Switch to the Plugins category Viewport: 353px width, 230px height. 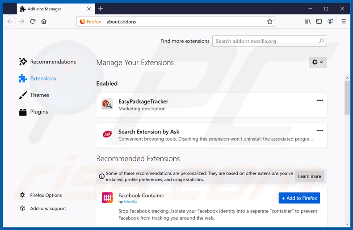[x=34, y=112]
